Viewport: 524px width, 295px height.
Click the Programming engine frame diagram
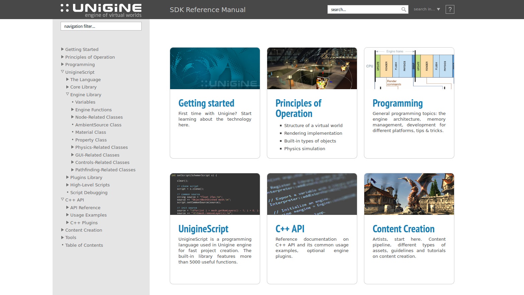pos(409,68)
